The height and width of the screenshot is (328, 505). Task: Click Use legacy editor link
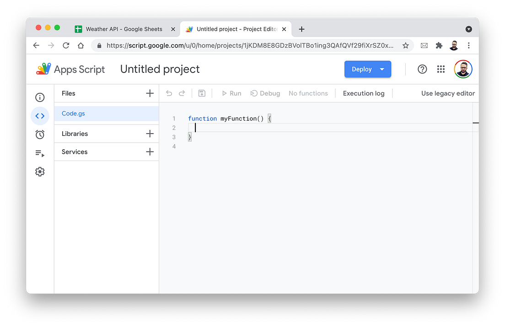tap(448, 93)
